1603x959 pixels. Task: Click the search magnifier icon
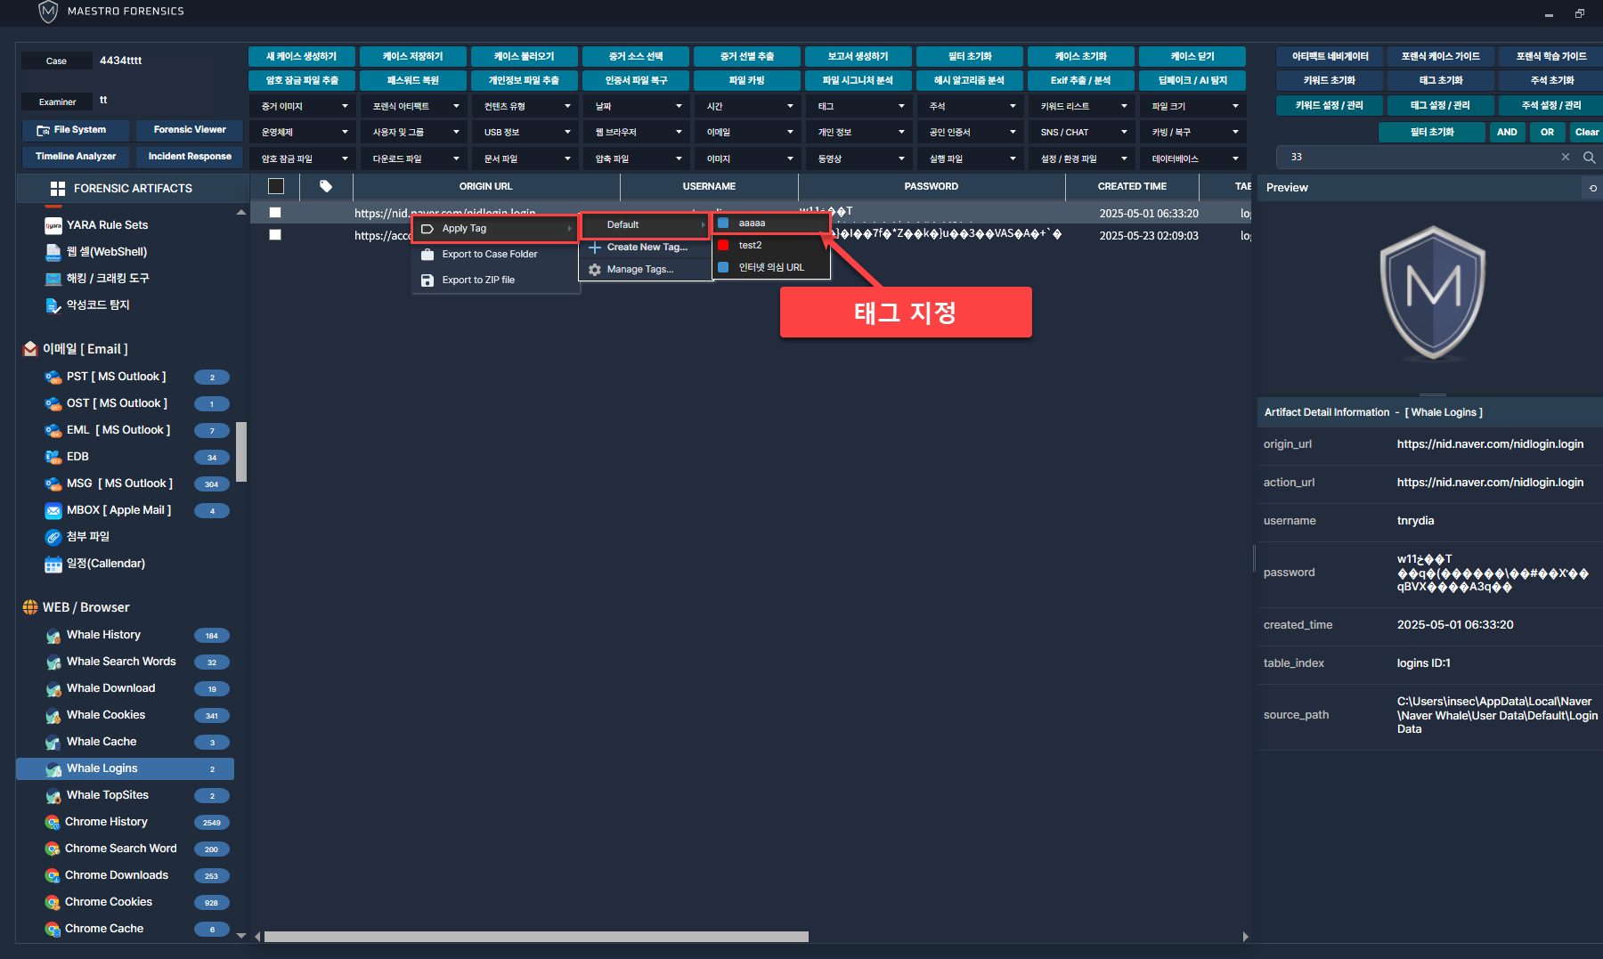(x=1589, y=158)
